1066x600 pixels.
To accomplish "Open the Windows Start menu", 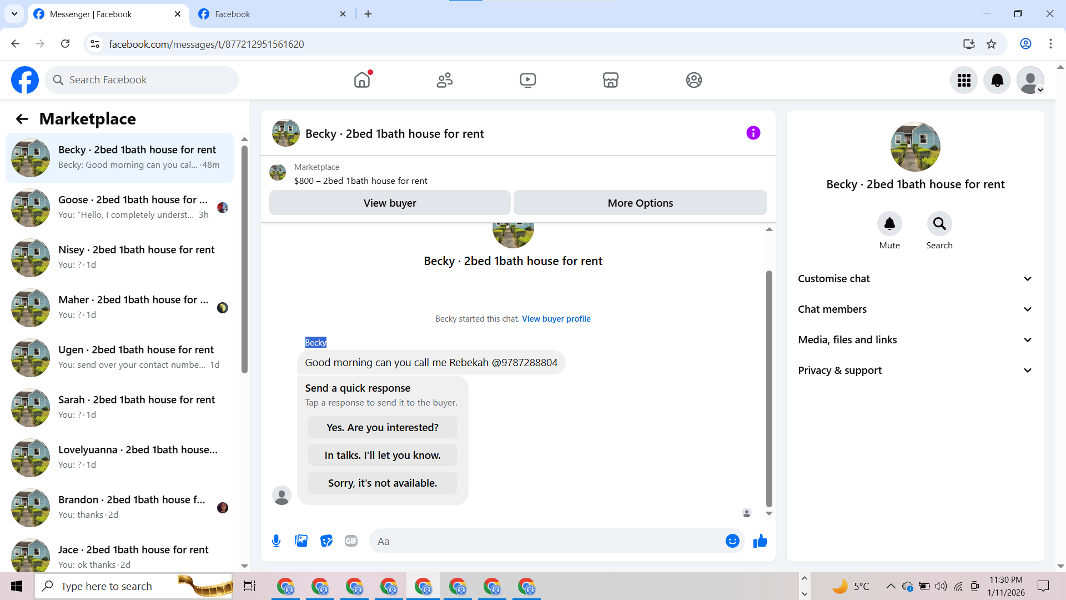I will point(17,586).
